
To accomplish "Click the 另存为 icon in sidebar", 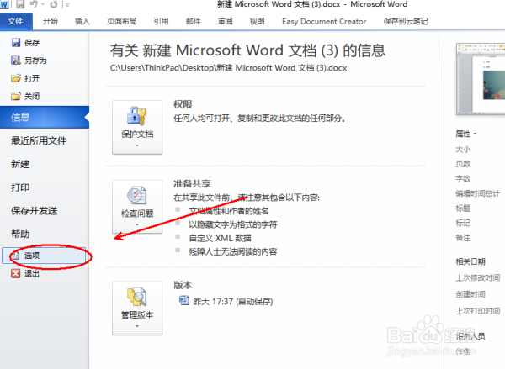I will point(15,61).
